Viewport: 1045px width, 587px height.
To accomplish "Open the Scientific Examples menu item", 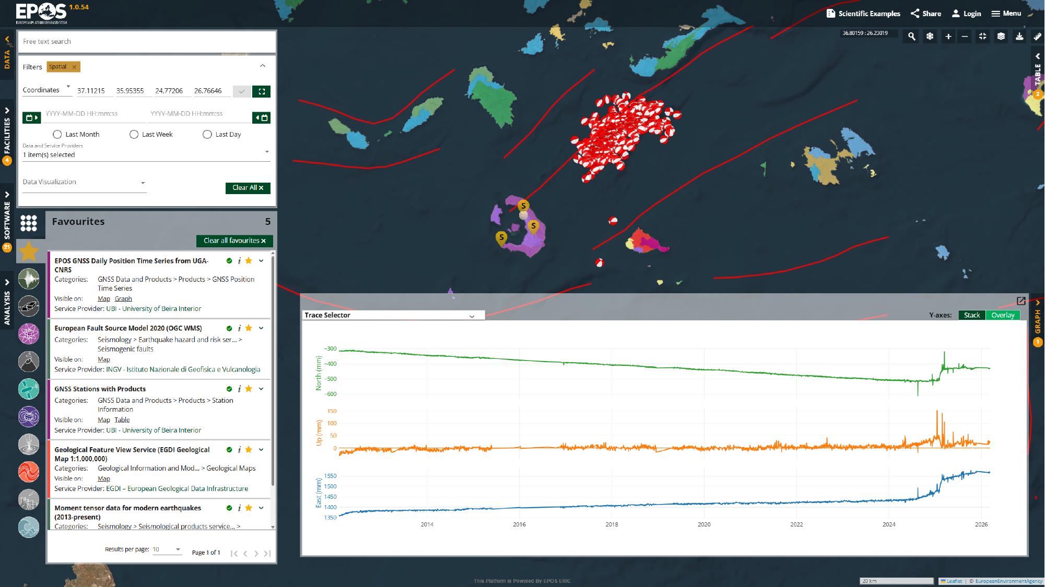I will pyautogui.click(x=863, y=14).
